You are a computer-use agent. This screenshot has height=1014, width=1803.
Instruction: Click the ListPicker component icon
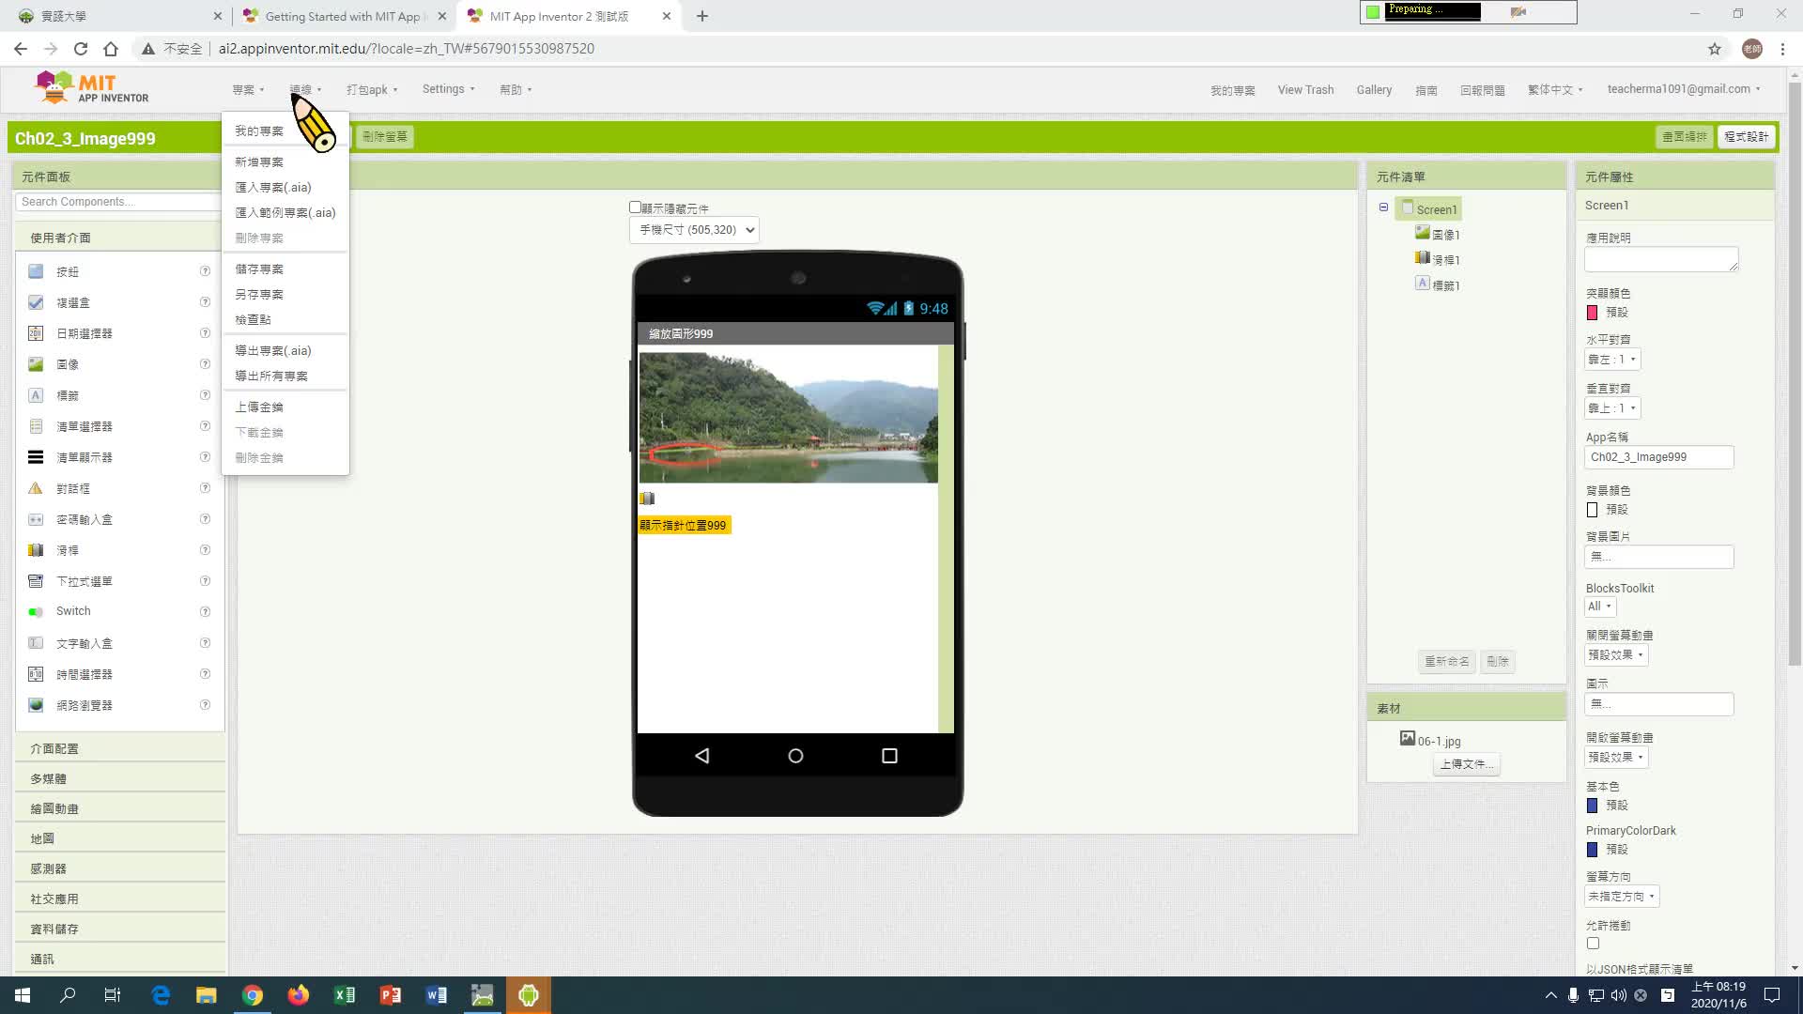tap(36, 426)
